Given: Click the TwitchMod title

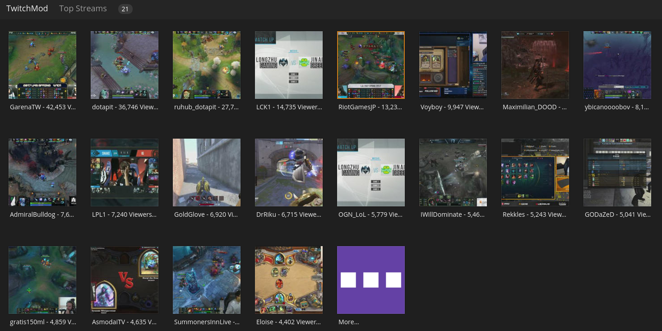Looking at the screenshot, I should pyautogui.click(x=27, y=9).
